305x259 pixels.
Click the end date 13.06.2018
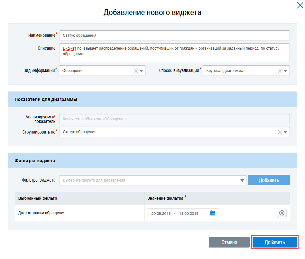189,213
